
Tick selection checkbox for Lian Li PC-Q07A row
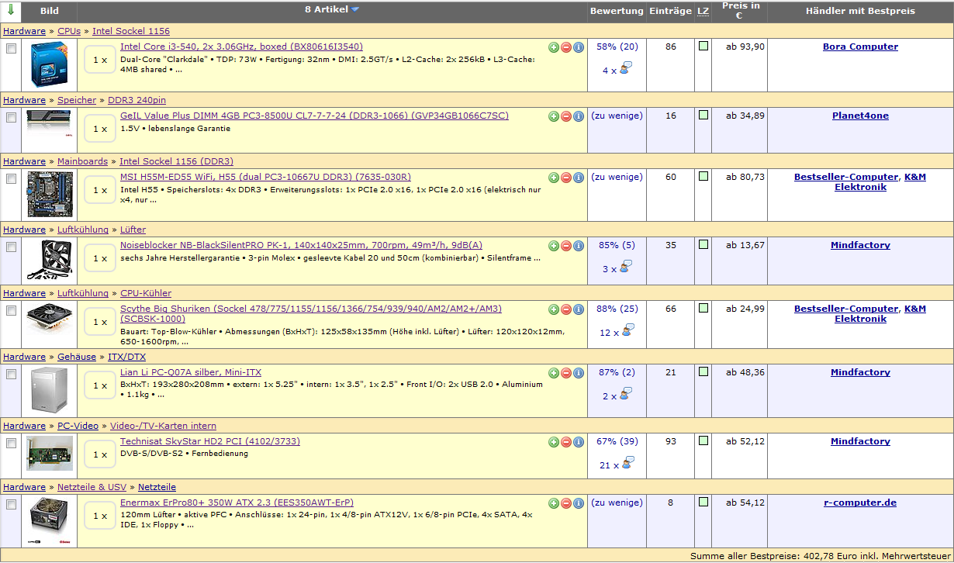click(x=11, y=374)
